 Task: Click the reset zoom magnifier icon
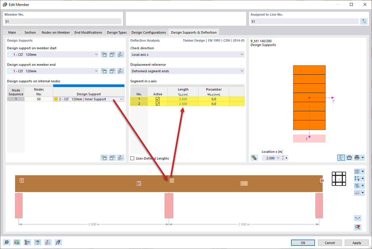(x=358, y=227)
